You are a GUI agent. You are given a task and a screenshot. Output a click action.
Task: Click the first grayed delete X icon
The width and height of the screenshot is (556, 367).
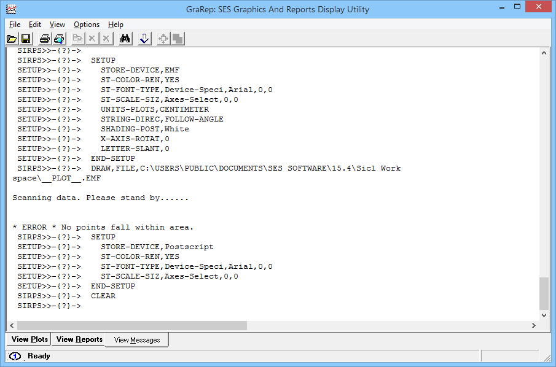(92, 39)
